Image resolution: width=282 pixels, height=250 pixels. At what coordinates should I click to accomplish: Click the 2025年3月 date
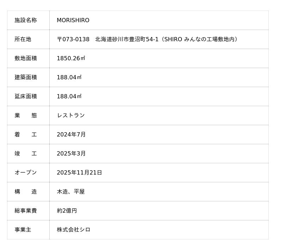pos(71,153)
